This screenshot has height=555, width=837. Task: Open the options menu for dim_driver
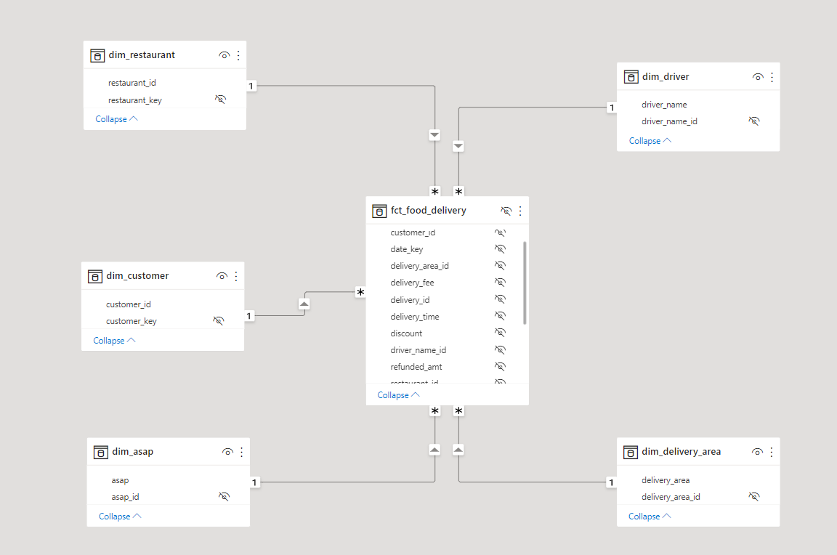tap(772, 76)
